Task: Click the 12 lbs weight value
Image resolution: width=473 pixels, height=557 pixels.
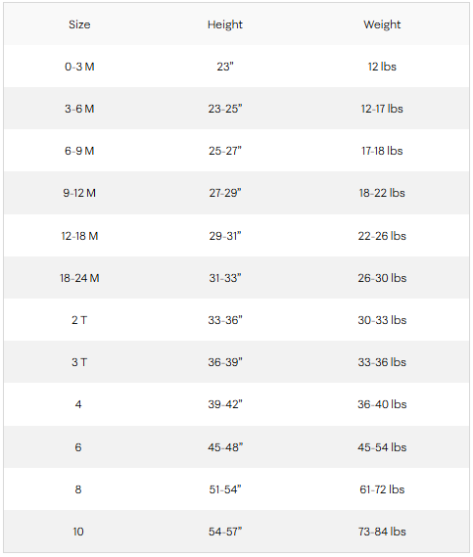Action: pyautogui.click(x=382, y=67)
